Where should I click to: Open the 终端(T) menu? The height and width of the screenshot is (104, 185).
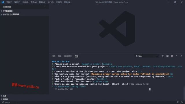59,2
